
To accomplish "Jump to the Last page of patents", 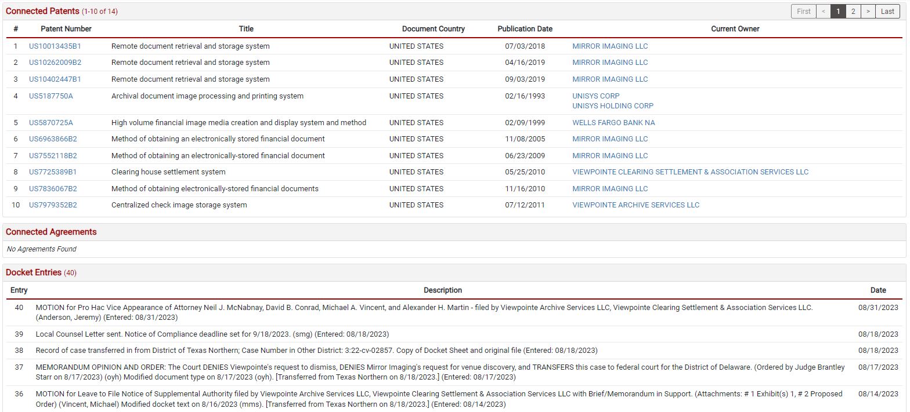I will pos(888,12).
